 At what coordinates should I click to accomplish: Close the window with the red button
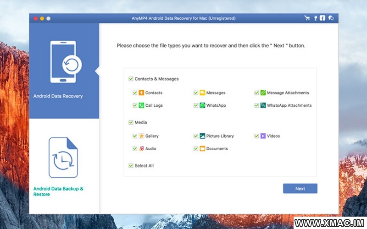coord(36,18)
